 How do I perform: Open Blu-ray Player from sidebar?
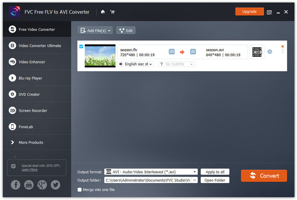pyautogui.click(x=37, y=78)
